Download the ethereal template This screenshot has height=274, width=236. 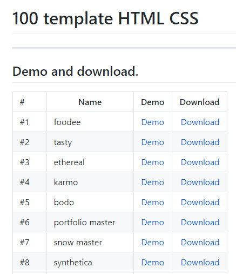(200, 162)
